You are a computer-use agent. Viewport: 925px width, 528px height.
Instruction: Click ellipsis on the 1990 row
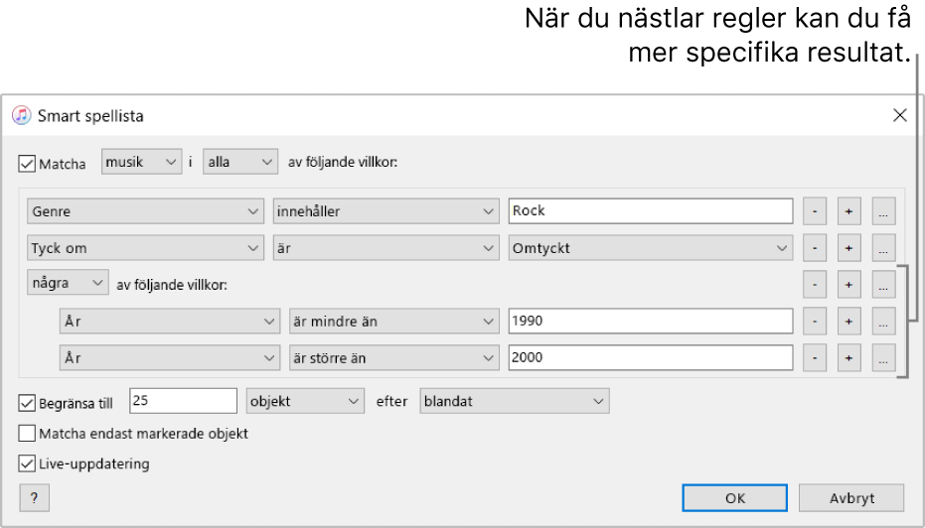pos(883,322)
